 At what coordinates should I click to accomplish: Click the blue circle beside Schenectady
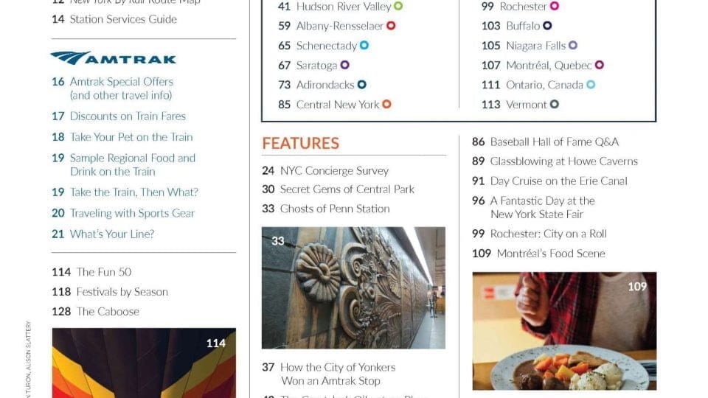(x=364, y=45)
